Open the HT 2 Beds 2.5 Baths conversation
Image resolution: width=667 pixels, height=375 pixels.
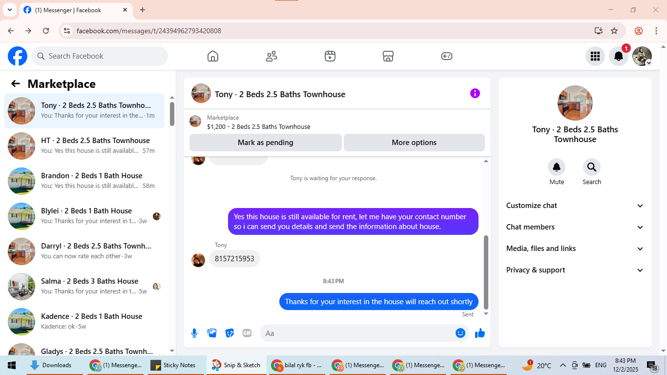(x=84, y=146)
